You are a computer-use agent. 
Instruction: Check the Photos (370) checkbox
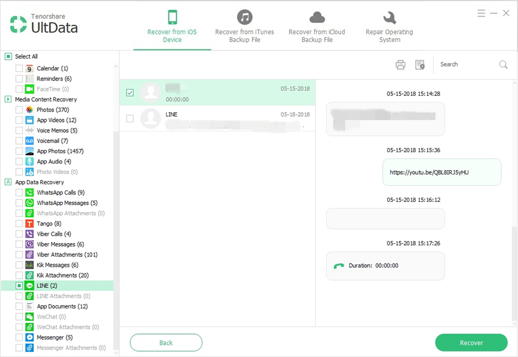tap(19, 110)
